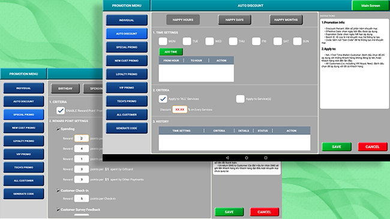Save the auto discount settings
Screen dimensions: 390x219
coord(337,147)
